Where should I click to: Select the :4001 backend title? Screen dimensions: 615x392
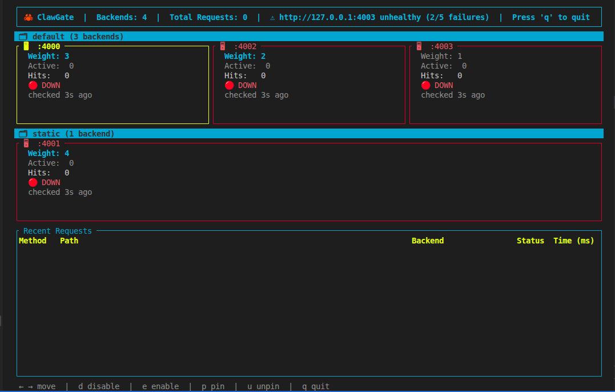49,143
